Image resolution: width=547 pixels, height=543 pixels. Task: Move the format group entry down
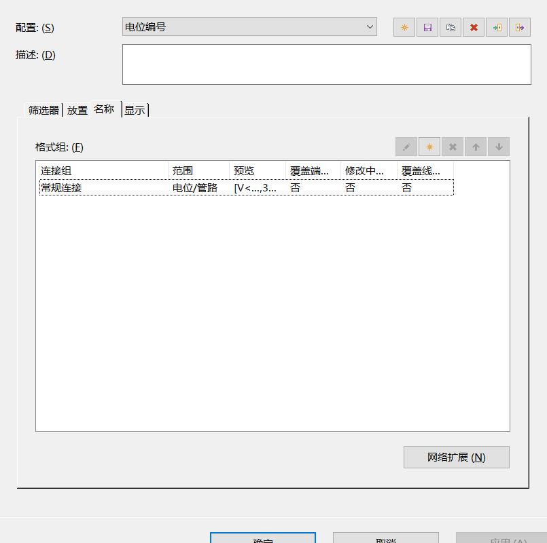click(x=499, y=147)
